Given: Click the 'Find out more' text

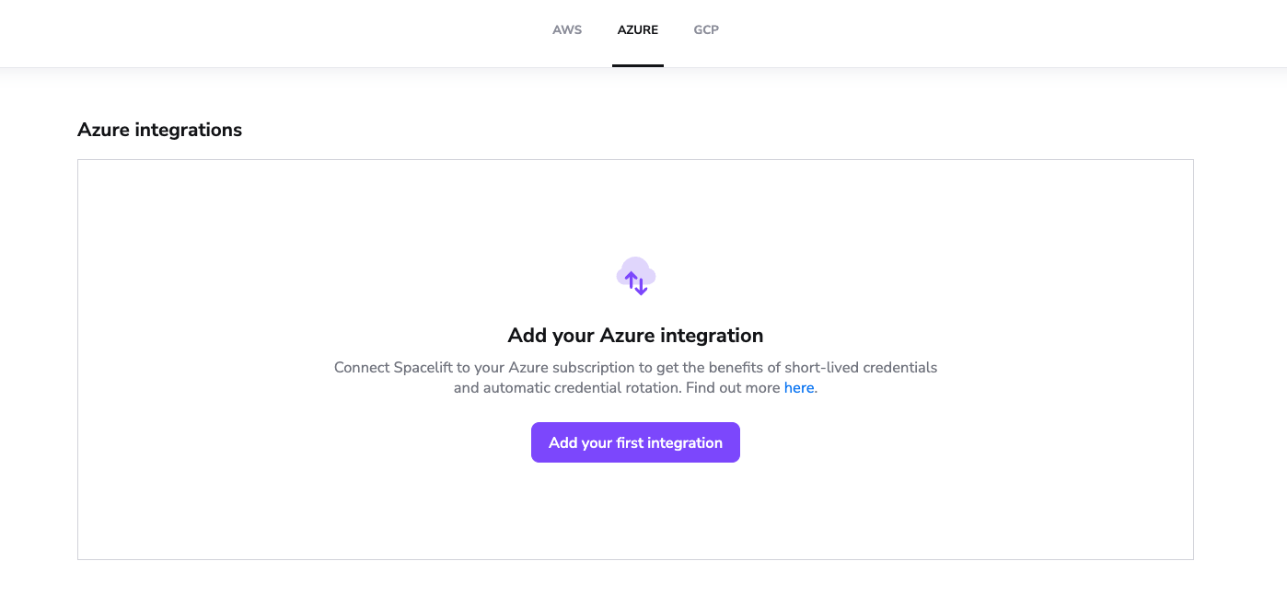Looking at the screenshot, I should pos(733,388).
